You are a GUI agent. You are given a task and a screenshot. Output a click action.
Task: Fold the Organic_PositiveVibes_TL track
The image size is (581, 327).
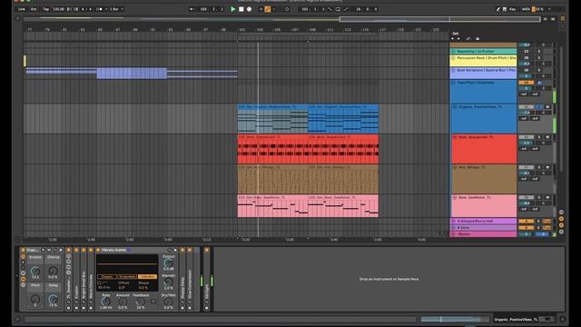(455, 107)
